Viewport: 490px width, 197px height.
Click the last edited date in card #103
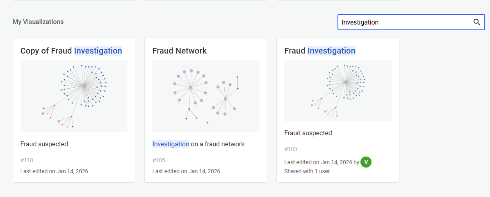[x=318, y=162]
